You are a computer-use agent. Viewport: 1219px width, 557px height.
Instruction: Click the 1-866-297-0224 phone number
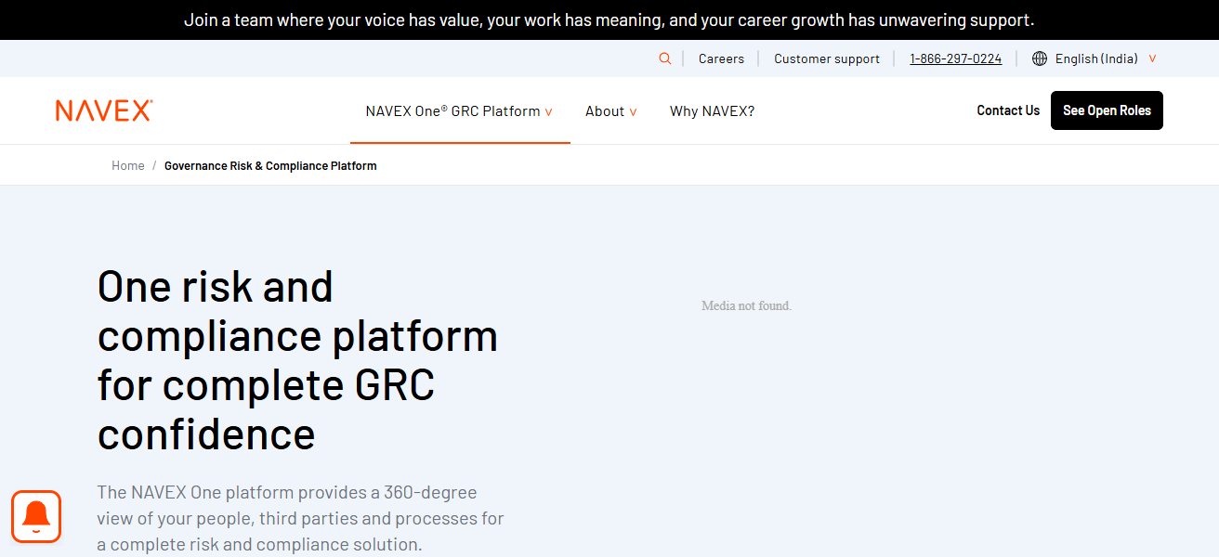pyautogui.click(x=955, y=58)
